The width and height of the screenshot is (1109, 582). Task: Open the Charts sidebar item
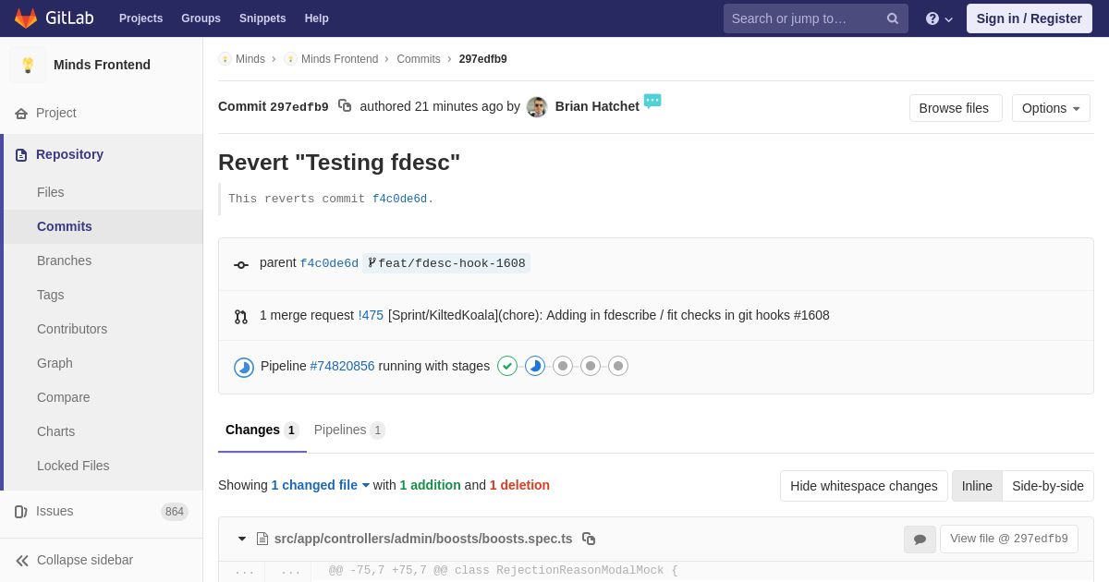(x=104, y=431)
